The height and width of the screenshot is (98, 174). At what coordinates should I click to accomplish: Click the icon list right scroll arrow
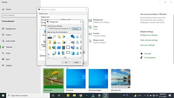point(80,57)
